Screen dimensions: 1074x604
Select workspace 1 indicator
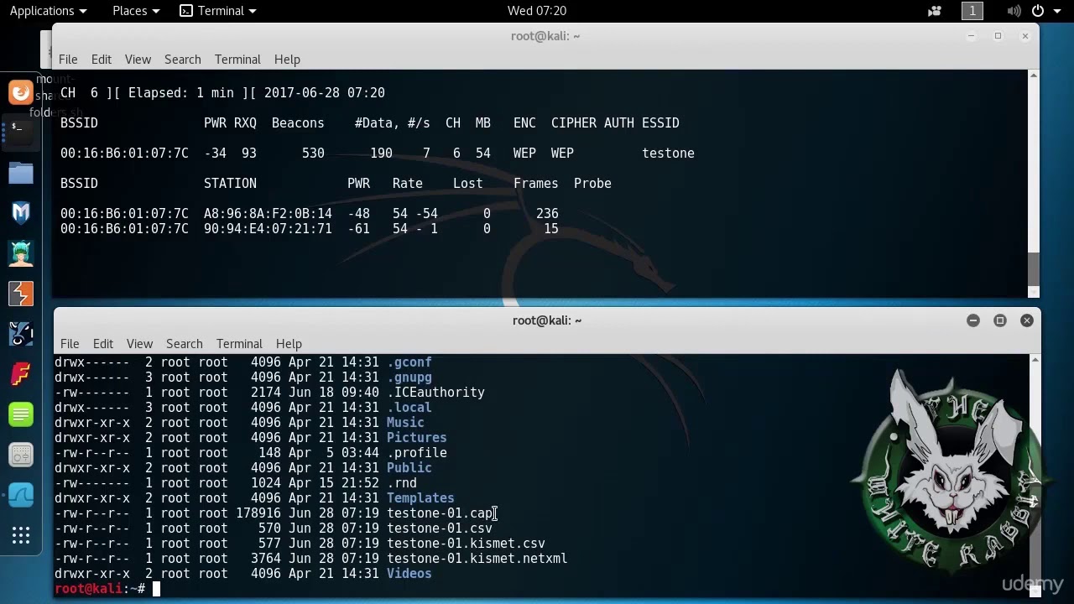tap(972, 11)
